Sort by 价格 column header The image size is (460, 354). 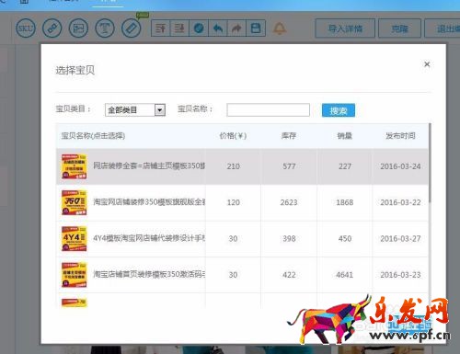coord(233,136)
